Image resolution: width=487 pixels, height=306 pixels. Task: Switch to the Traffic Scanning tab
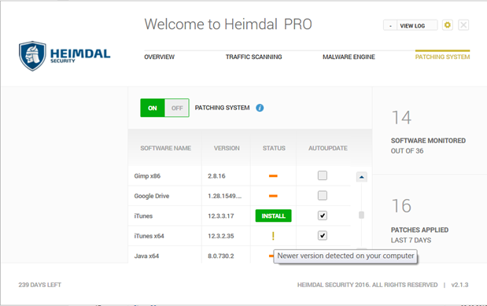point(254,57)
